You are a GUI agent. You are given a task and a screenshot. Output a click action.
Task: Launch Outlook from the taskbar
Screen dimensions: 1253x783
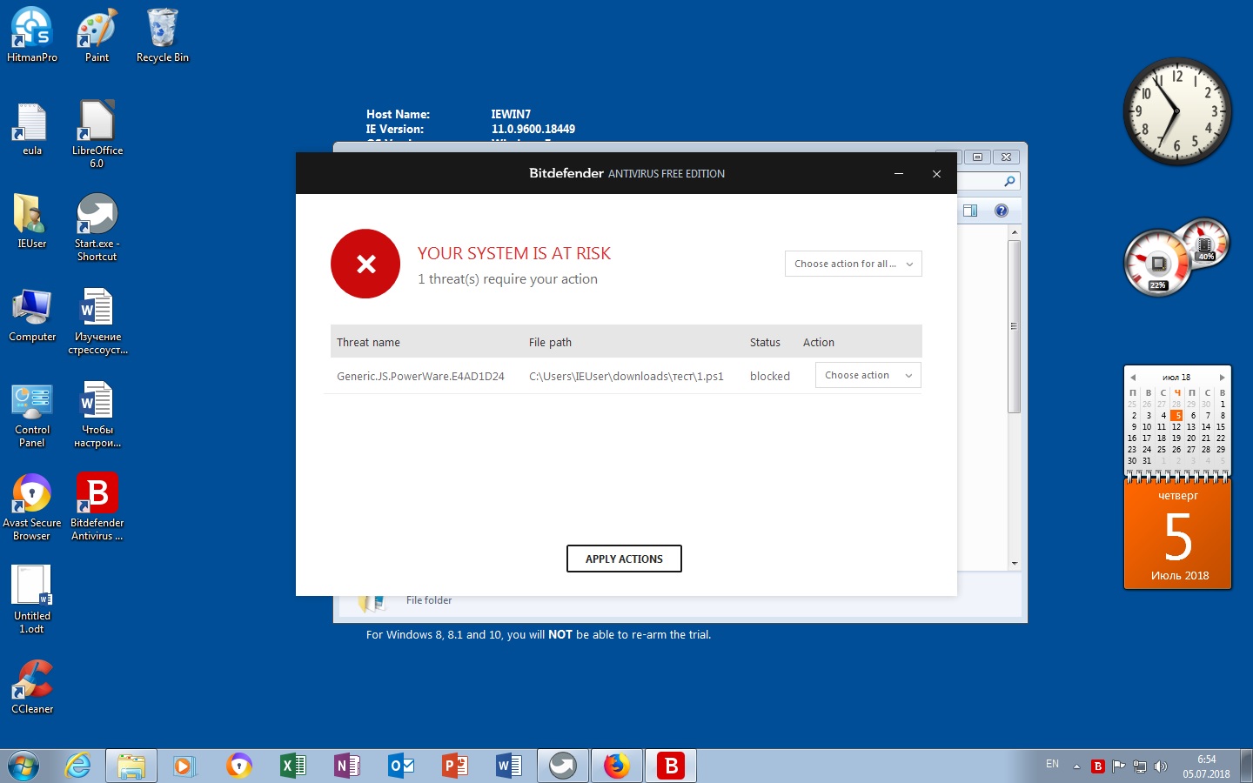point(400,766)
